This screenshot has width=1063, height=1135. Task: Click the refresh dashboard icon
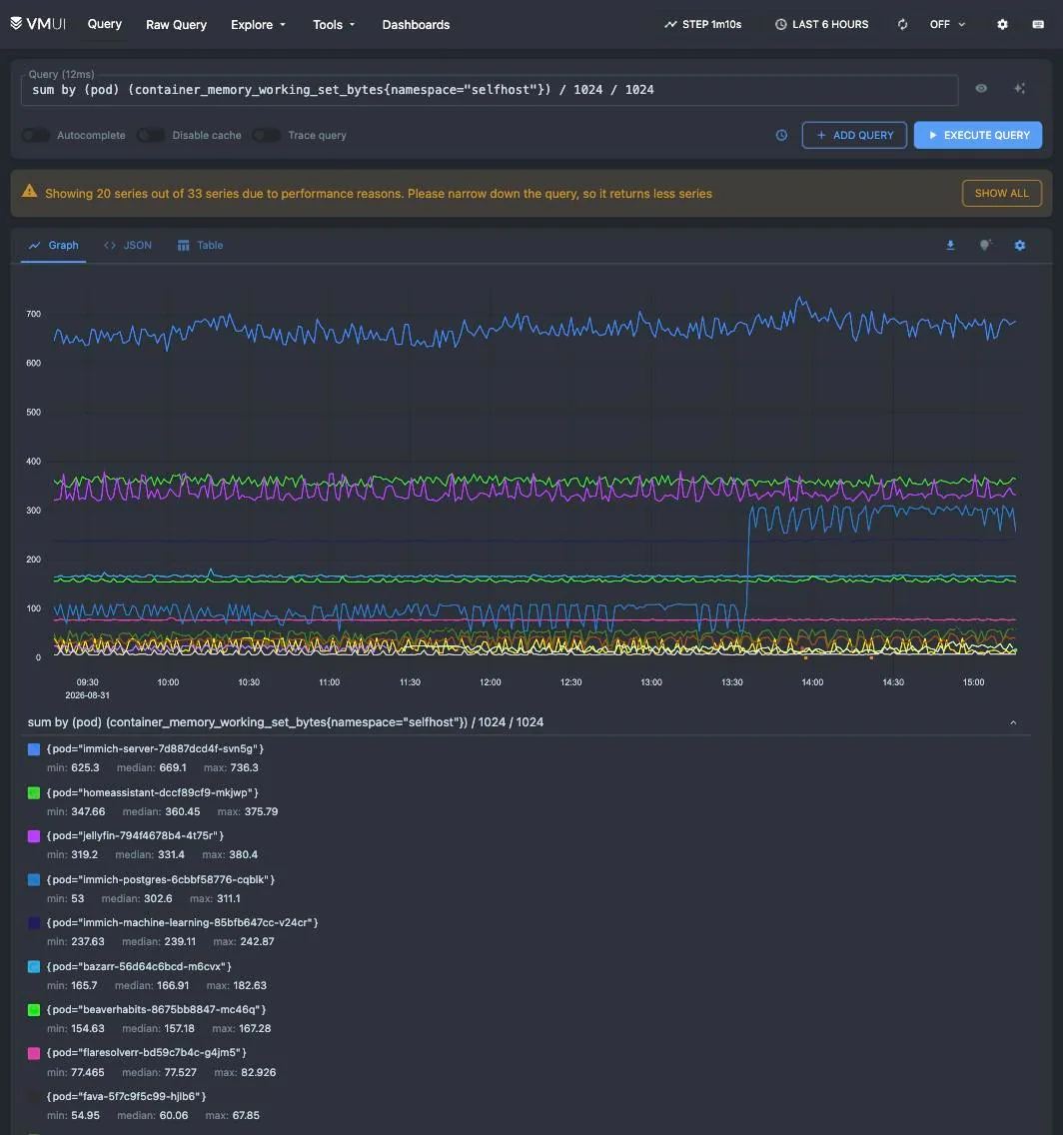tap(902, 25)
